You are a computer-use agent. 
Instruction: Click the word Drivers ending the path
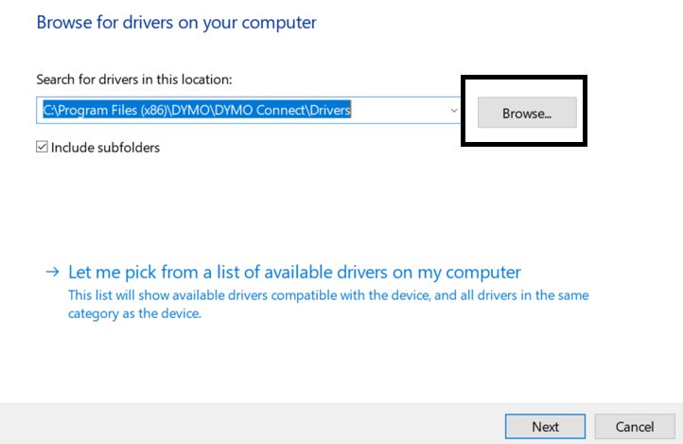point(328,111)
